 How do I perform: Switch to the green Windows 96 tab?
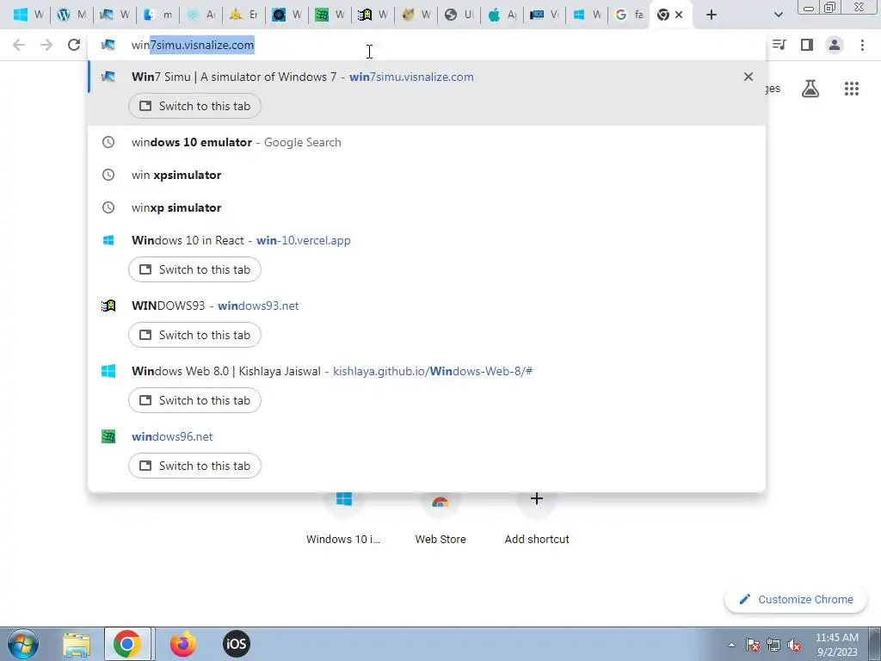[x=330, y=15]
